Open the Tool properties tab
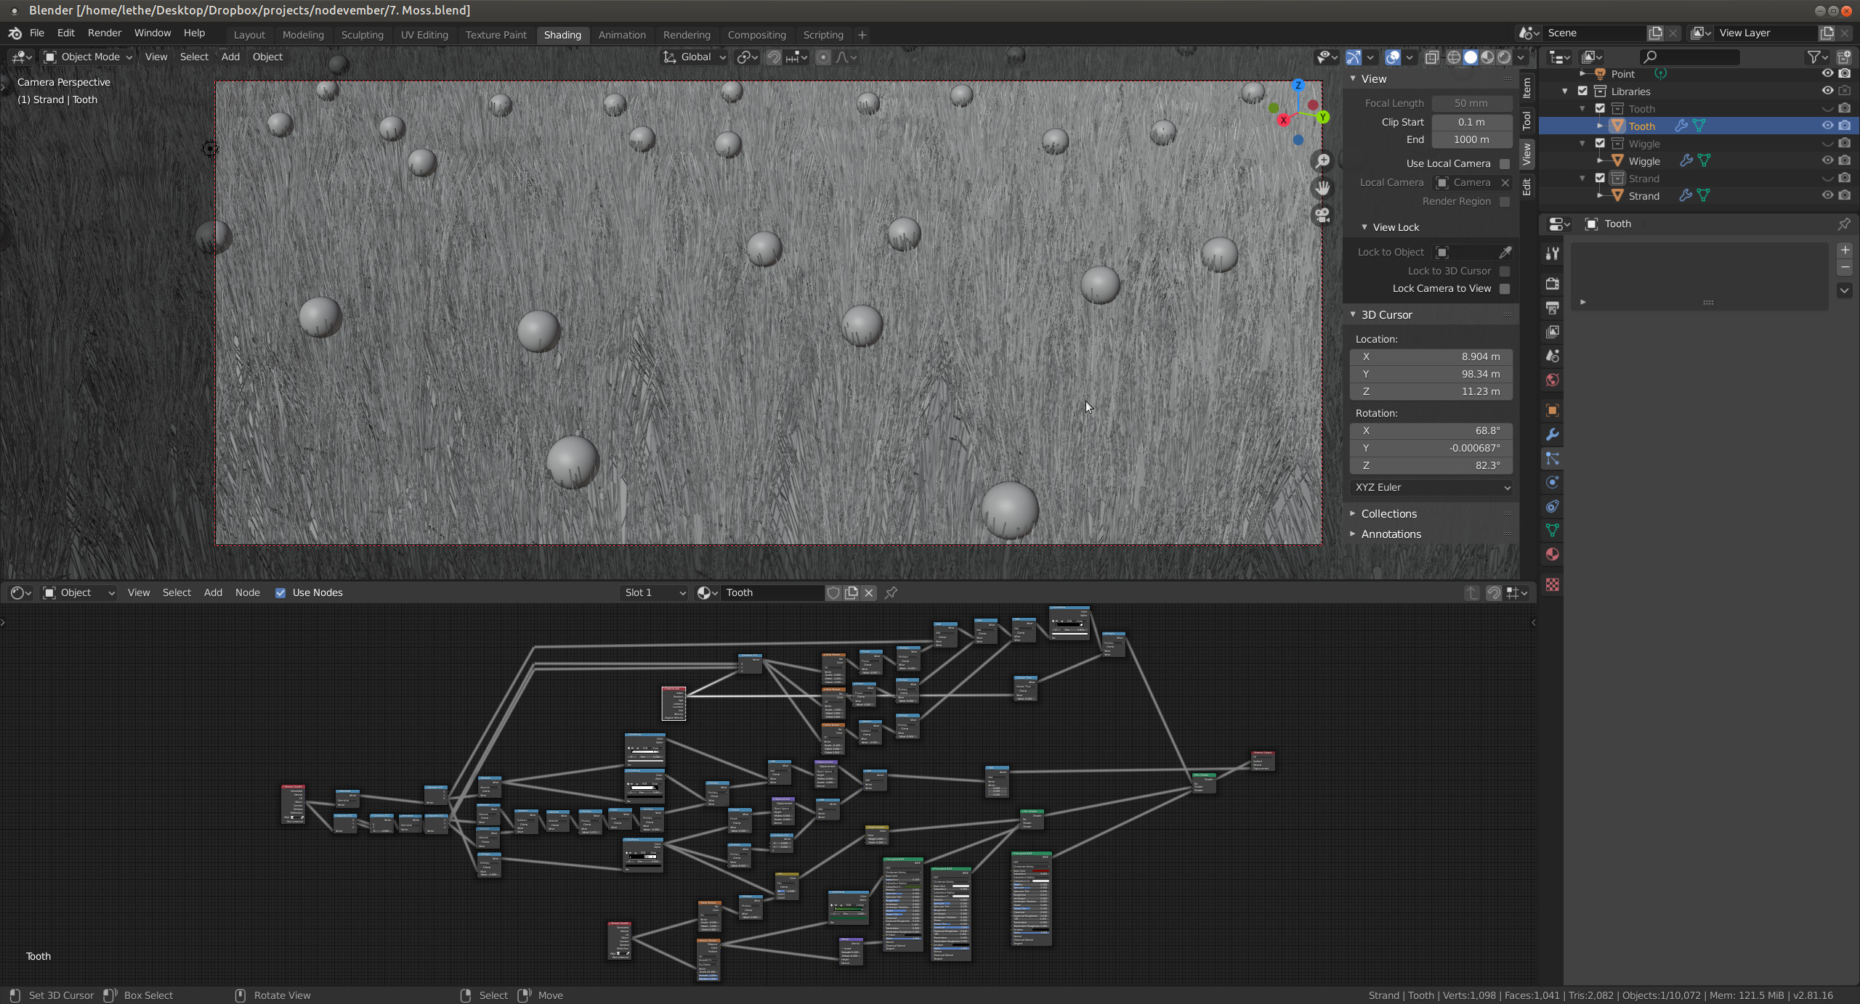This screenshot has width=1860, height=1004. pos(1553,253)
